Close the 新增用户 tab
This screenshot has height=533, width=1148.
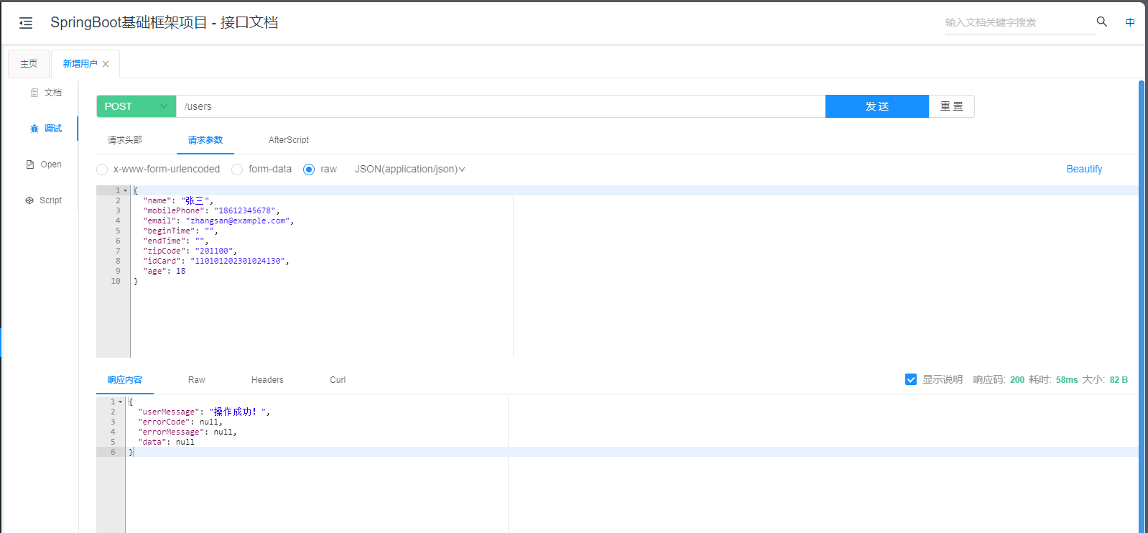[x=106, y=64]
